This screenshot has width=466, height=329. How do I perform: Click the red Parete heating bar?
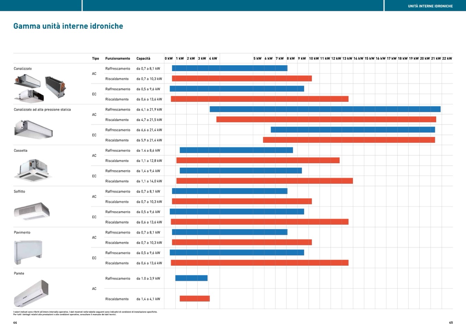[195, 299]
